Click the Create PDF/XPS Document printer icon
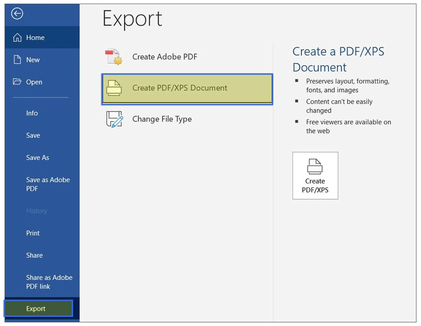The width and height of the screenshot is (421, 326). 114,88
